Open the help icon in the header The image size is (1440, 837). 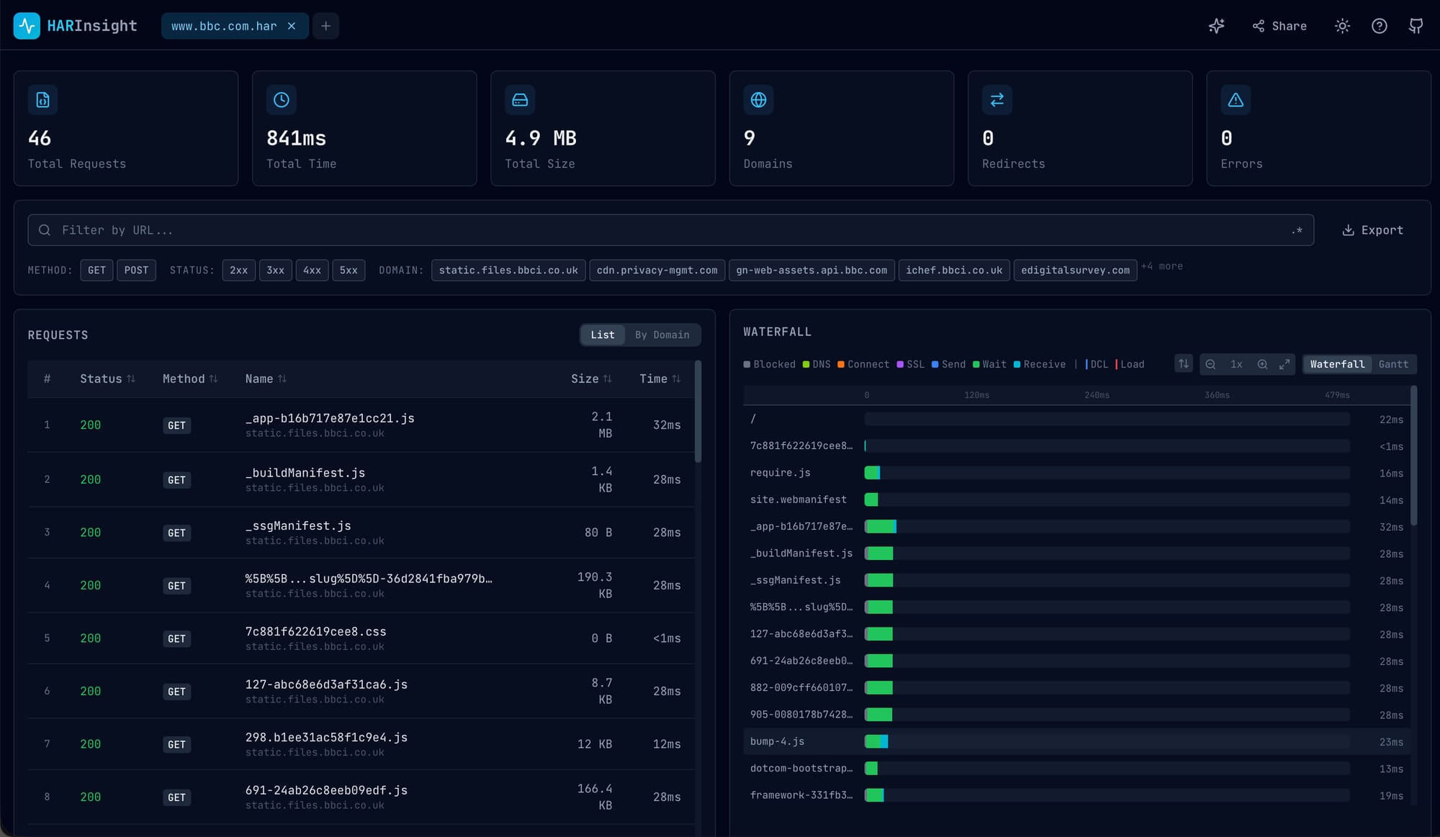point(1380,26)
